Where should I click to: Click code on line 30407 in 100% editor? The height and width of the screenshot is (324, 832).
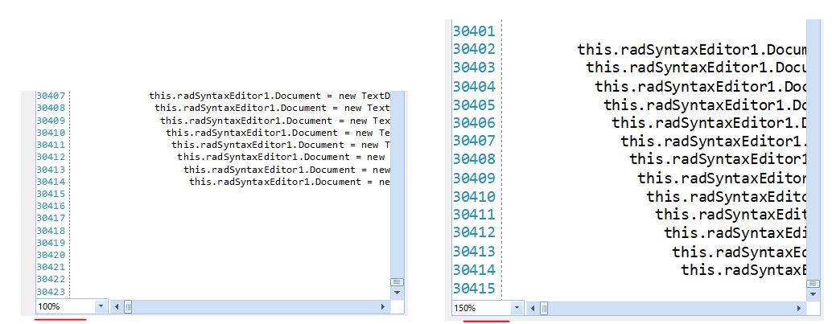pos(270,96)
